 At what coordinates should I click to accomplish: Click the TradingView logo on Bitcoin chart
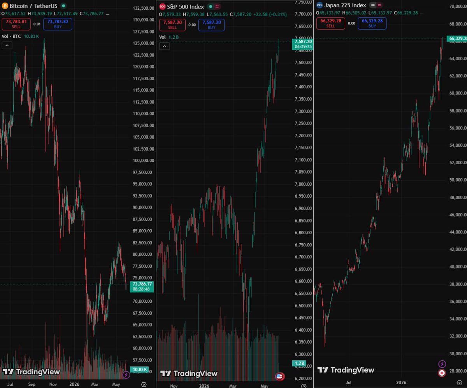(32, 372)
